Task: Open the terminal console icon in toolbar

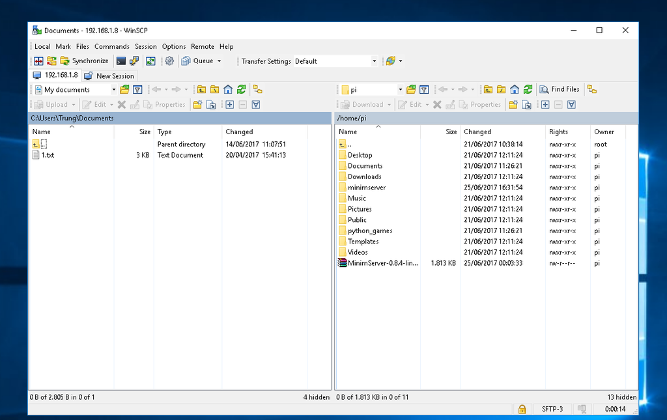Action: [x=121, y=61]
